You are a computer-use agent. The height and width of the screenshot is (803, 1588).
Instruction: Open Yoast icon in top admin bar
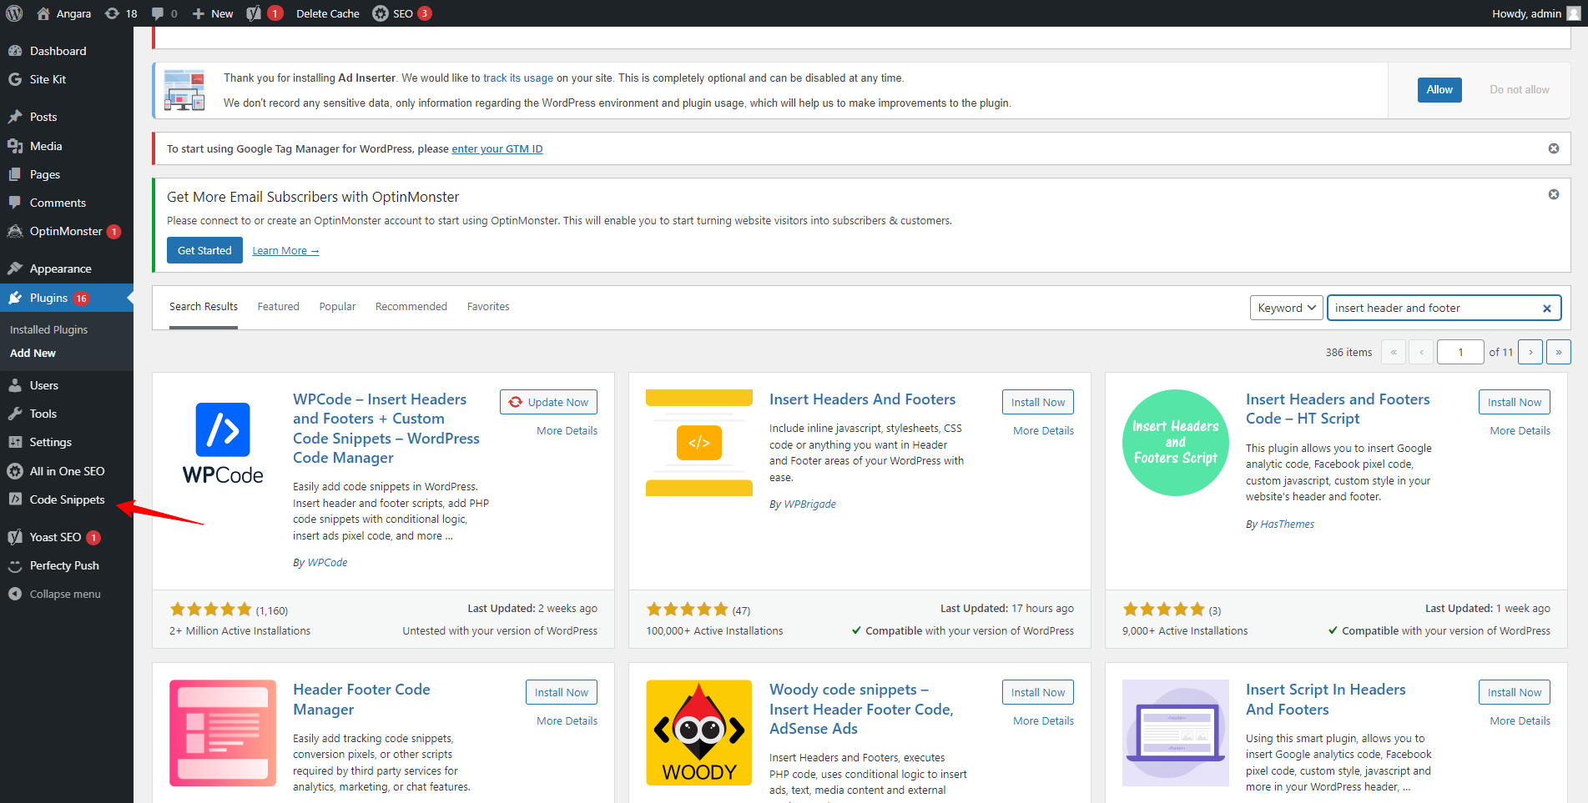click(255, 13)
